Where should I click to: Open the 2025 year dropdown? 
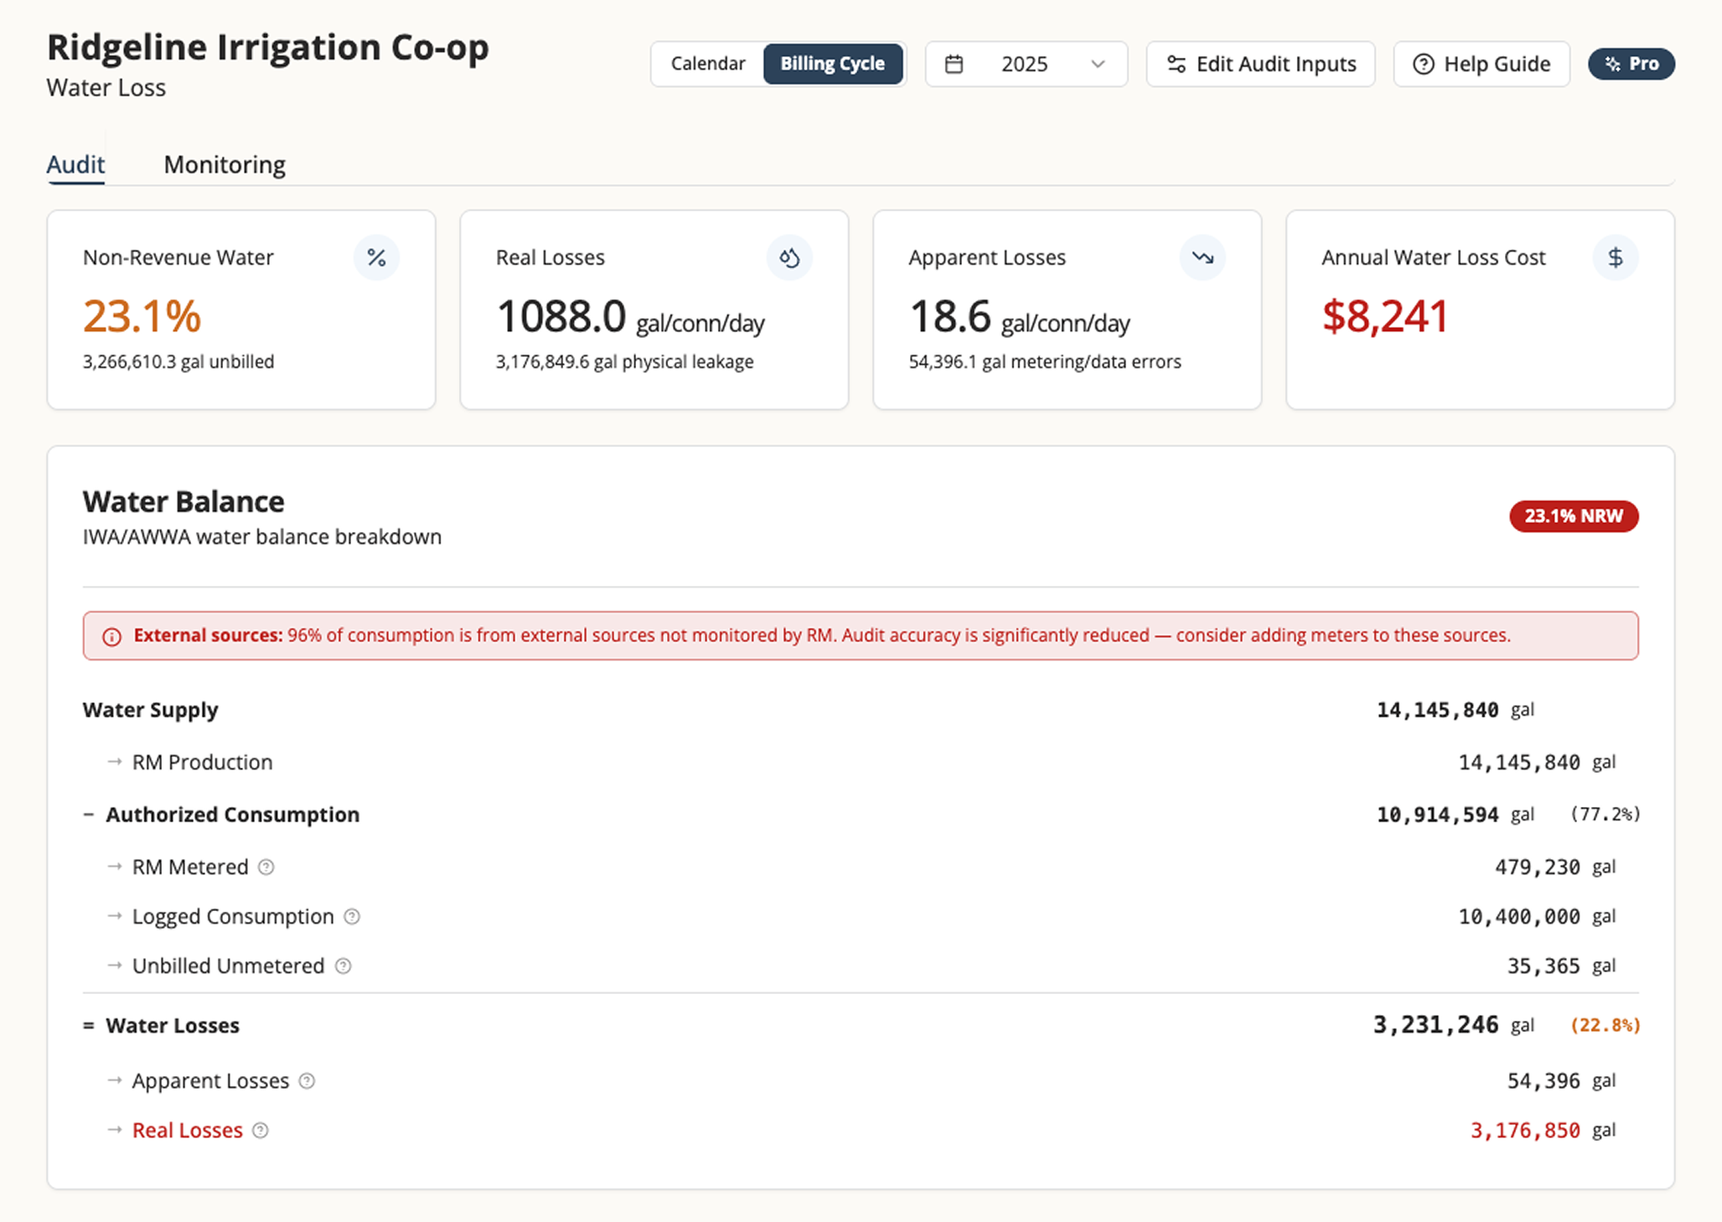pos(1026,64)
